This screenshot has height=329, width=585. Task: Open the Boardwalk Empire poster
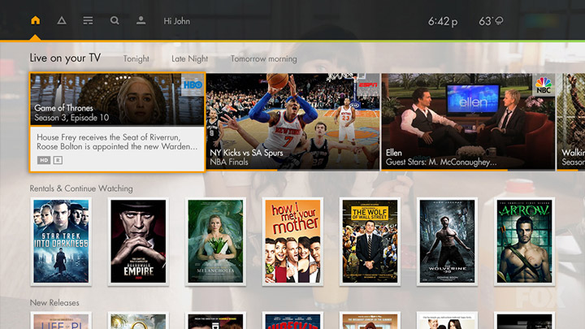138,241
